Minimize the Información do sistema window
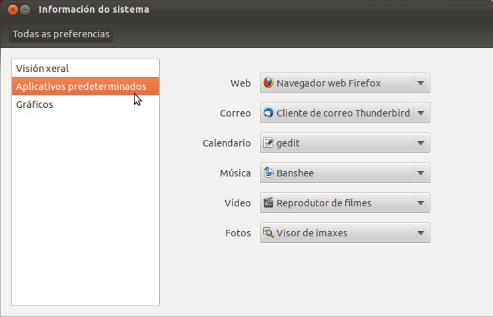 [25, 10]
